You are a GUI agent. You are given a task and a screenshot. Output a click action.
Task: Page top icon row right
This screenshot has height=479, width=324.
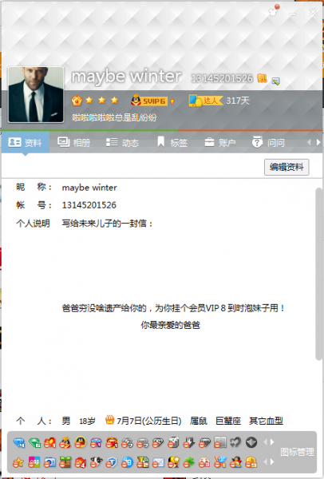pyautogui.click(x=272, y=442)
